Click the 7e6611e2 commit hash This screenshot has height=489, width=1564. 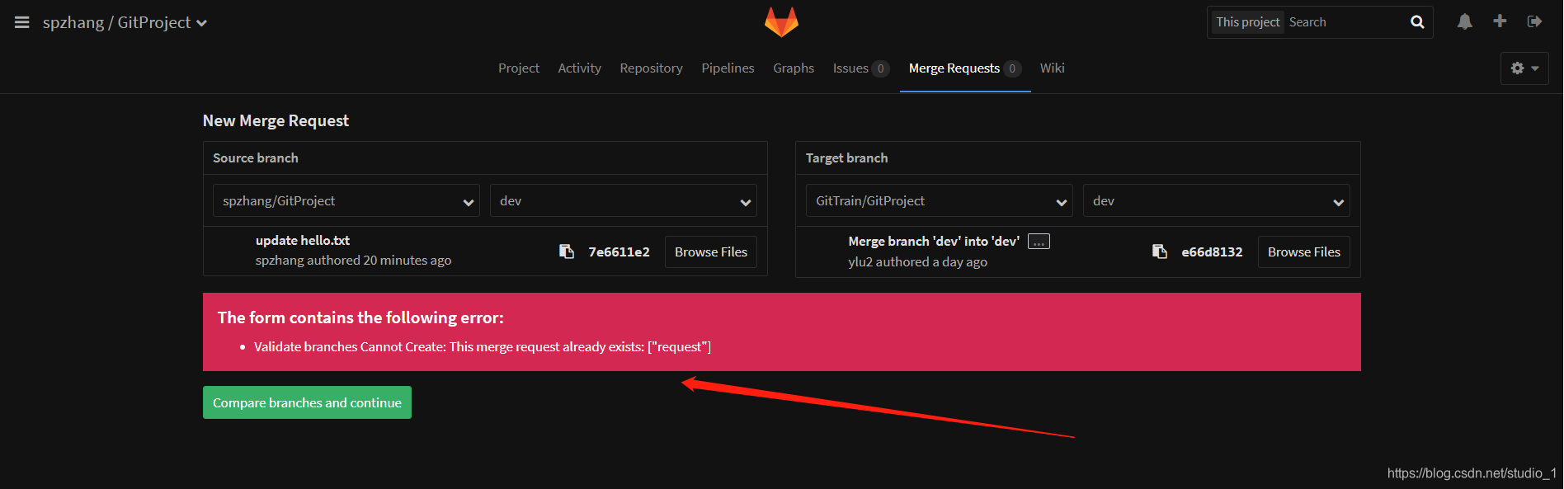click(619, 252)
